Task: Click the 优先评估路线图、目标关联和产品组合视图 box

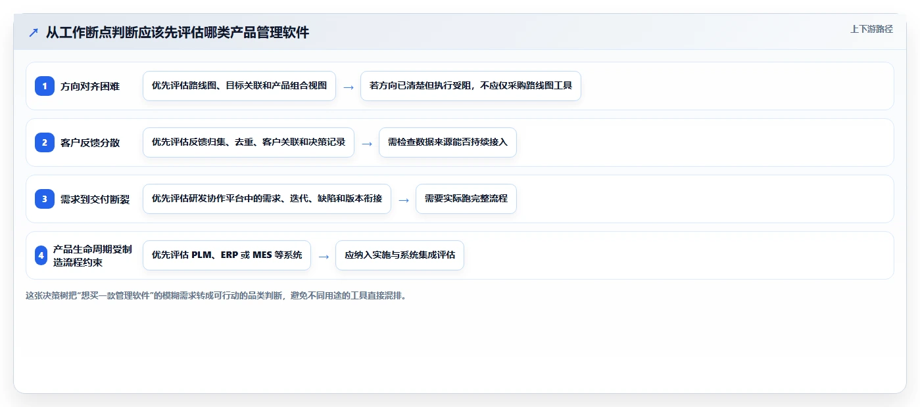Action: pos(239,86)
